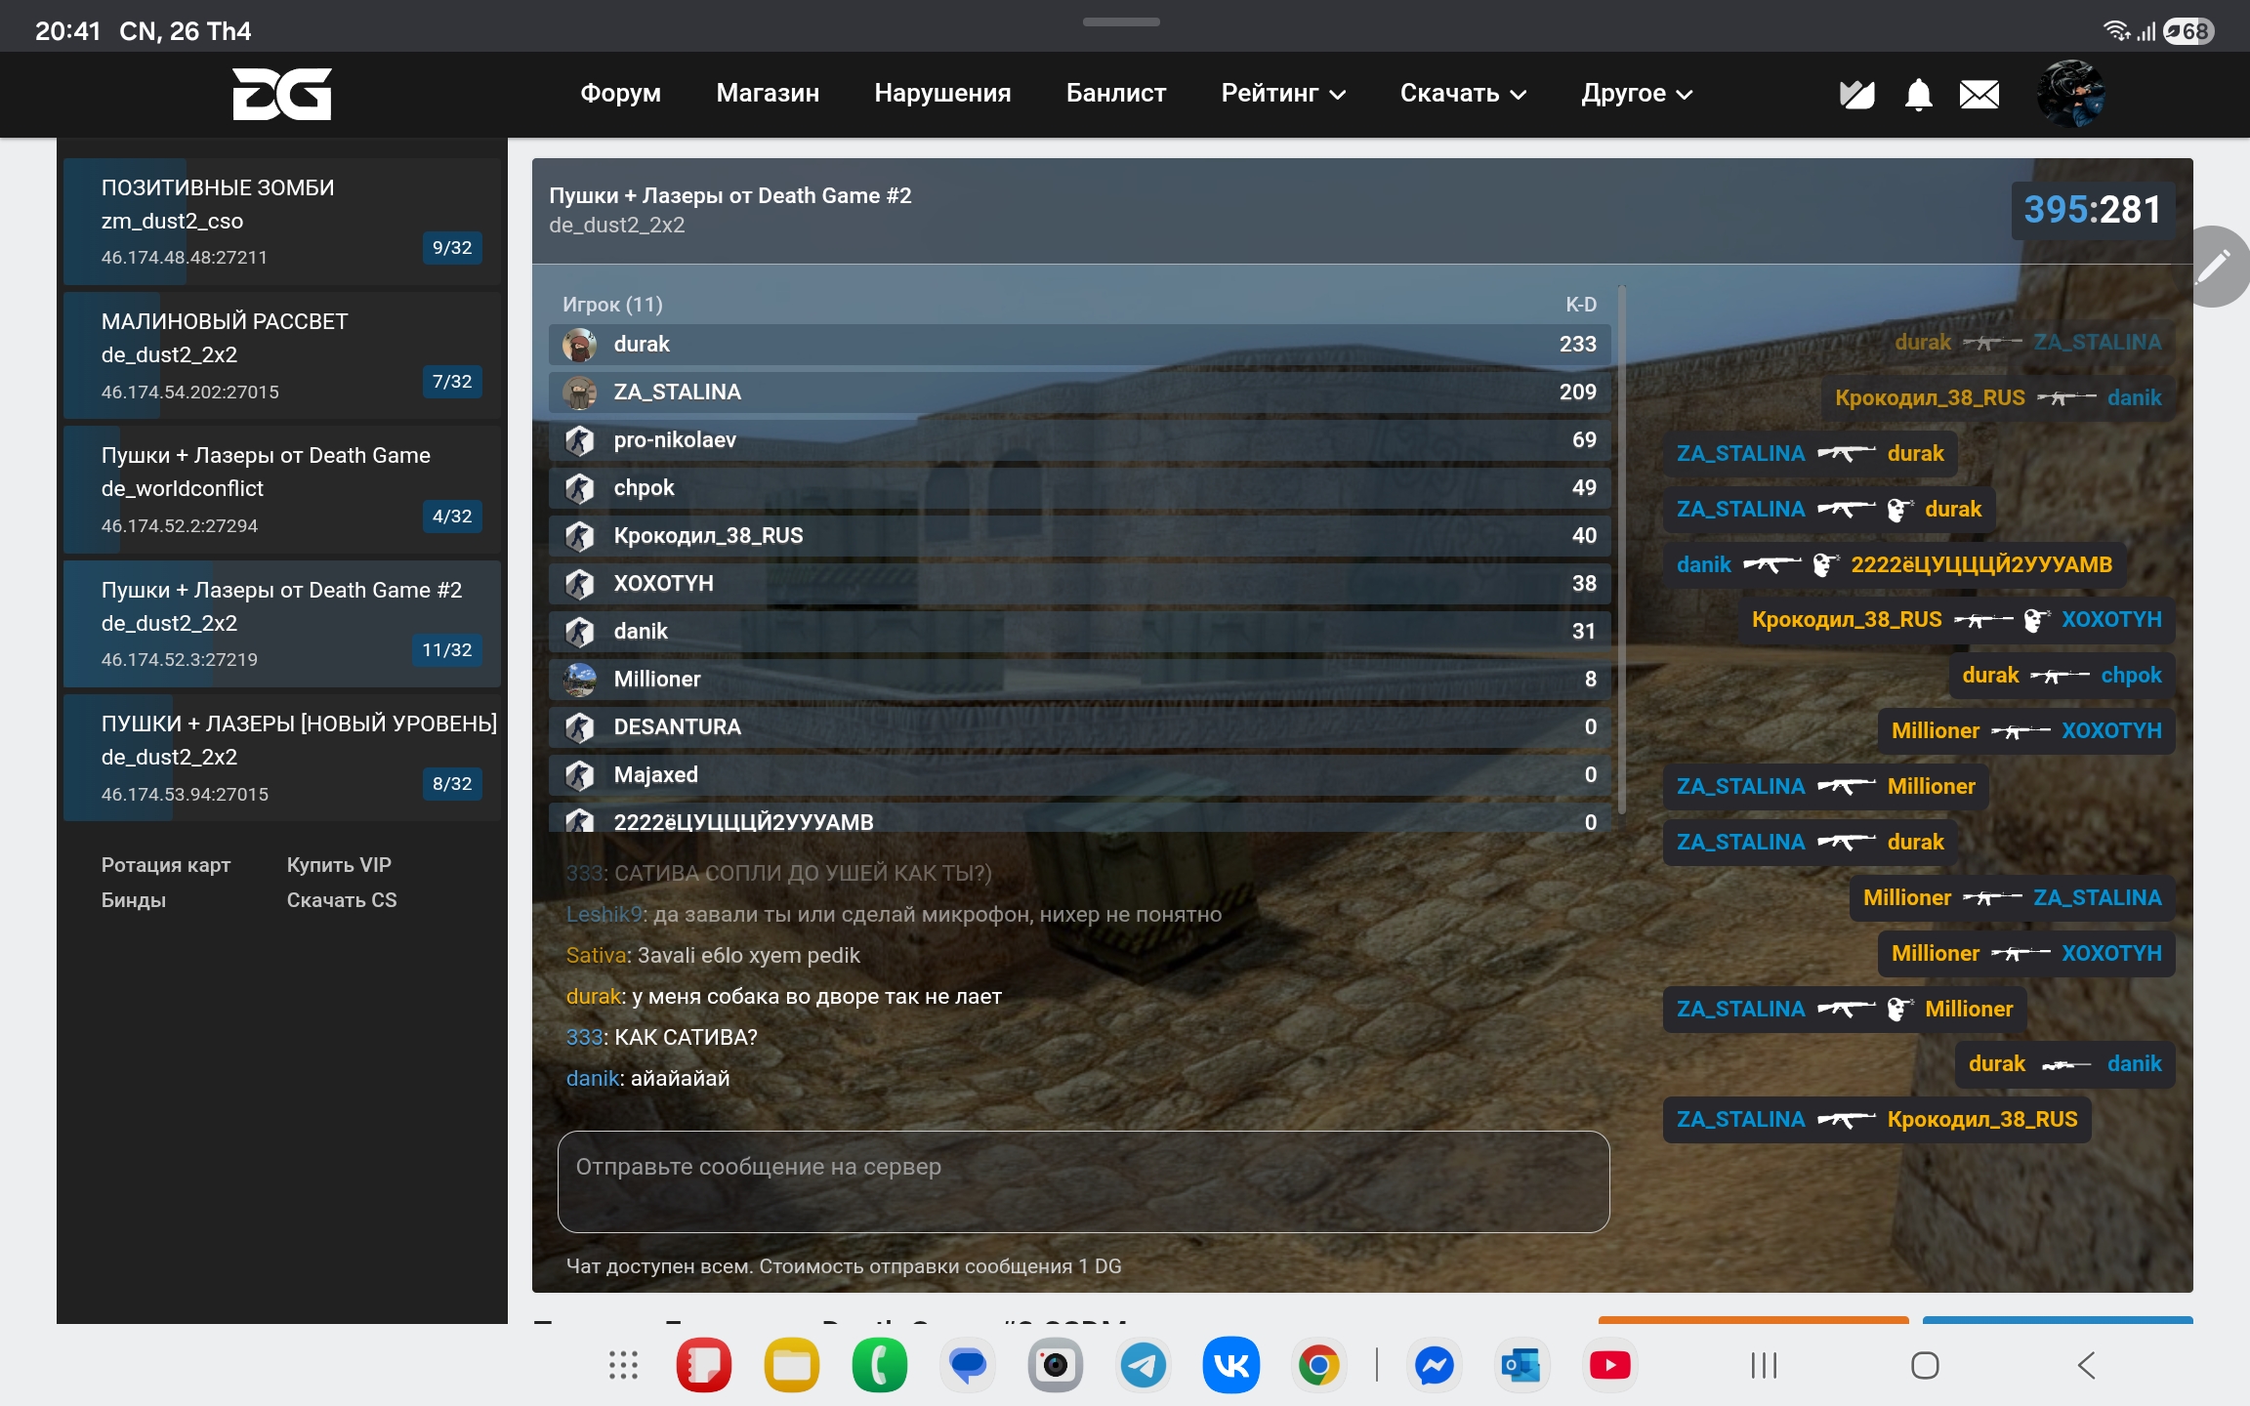
Task: Click the player list scrollbar
Action: coord(1621,547)
